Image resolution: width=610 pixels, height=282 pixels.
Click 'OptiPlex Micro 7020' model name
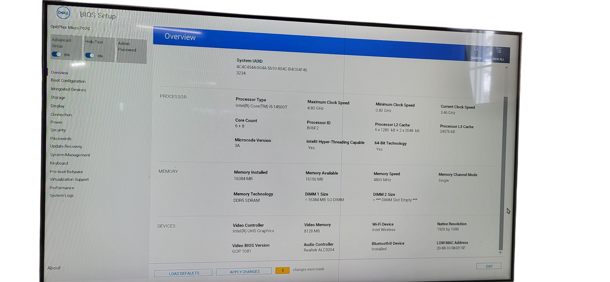(x=70, y=28)
